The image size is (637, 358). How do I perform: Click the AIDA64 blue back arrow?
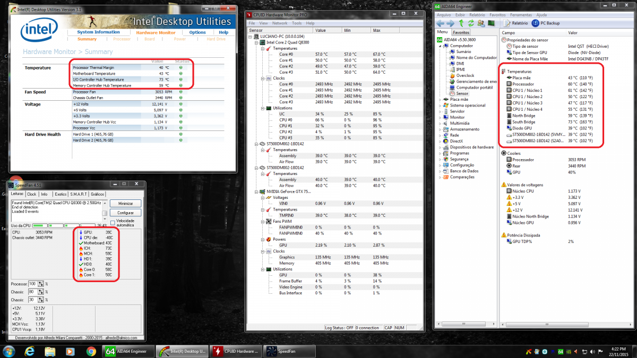point(440,23)
